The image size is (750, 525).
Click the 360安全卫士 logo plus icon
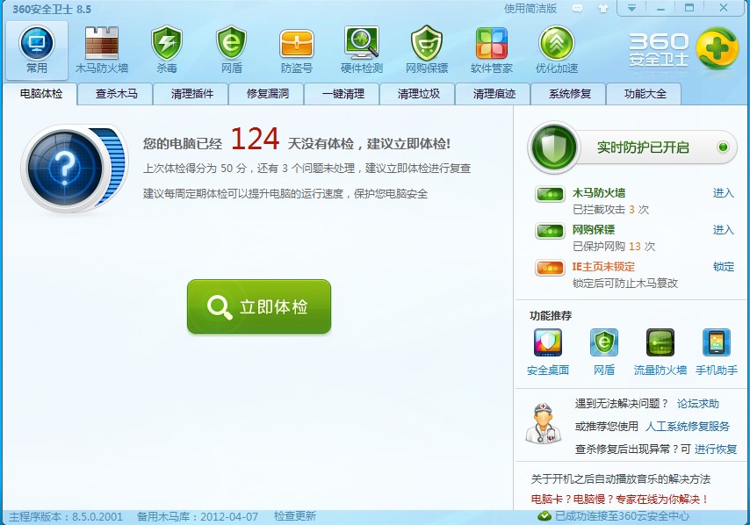point(717,48)
